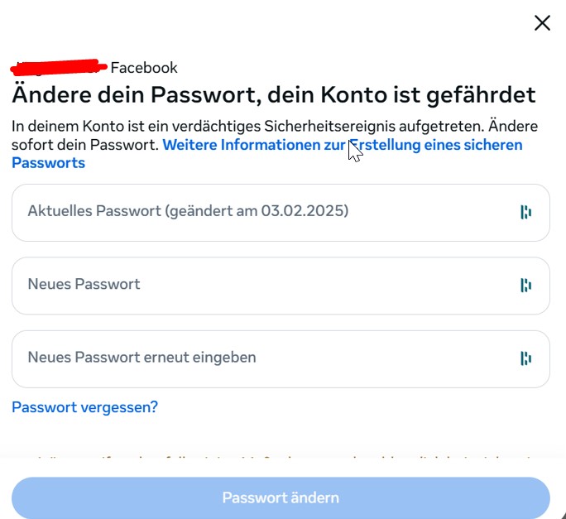
Task: Click the Ändere sofort dein Passwort sentence
Action: point(83,145)
